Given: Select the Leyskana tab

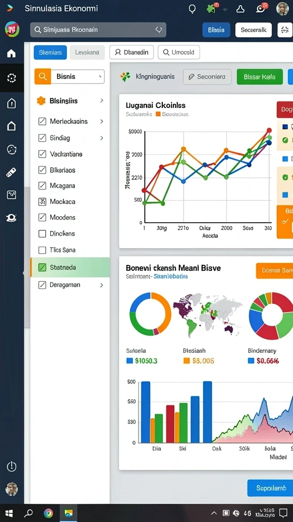Looking at the screenshot, I should click(87, 53).
